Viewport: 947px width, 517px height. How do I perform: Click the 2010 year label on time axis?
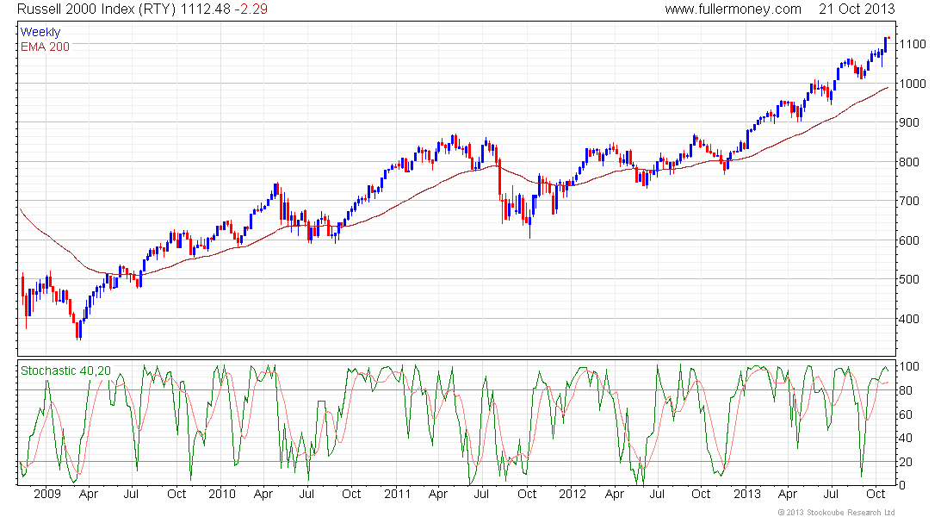[x=221, y=494]
